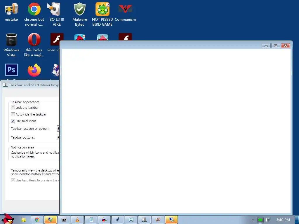This screenshot has height=224, width=299.
Task: Click the "Taskbar and Start Menu Prop" title bar
Action: click(x=31, y=85)
